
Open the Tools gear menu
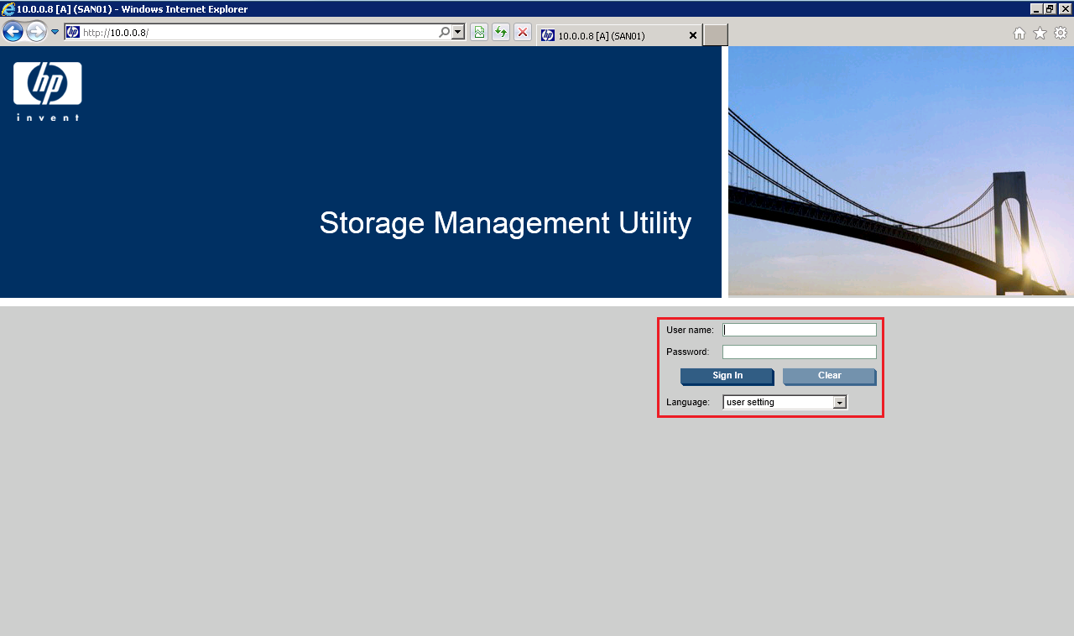(x=1061, y=34)
